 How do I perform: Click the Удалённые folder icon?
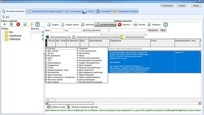pos(7,36)
